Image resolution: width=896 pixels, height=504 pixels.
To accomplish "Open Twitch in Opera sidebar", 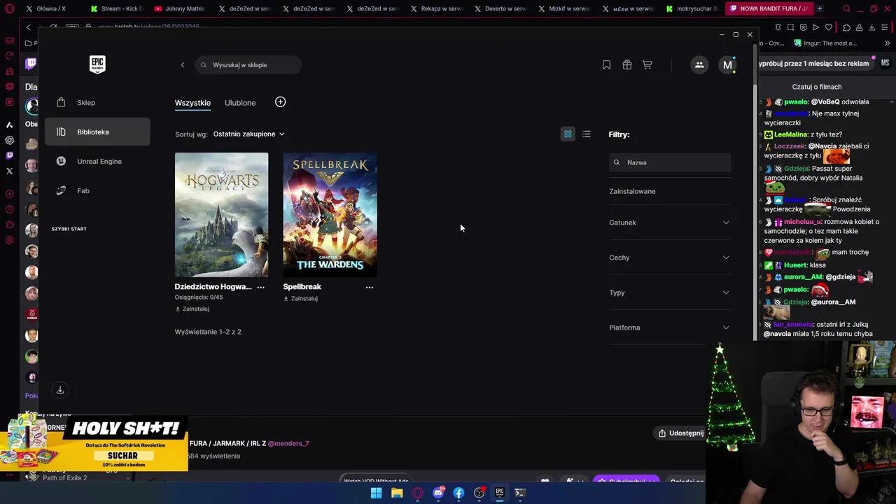I will 9,155.
